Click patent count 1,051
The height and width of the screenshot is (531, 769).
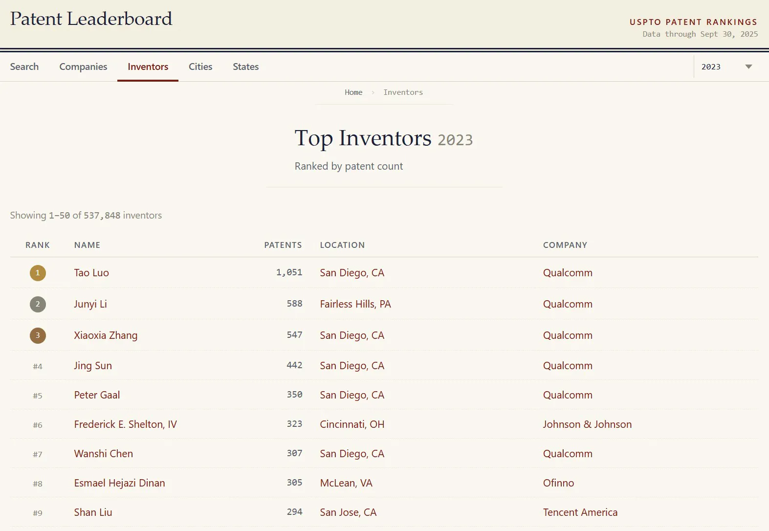tap(289, 272)
